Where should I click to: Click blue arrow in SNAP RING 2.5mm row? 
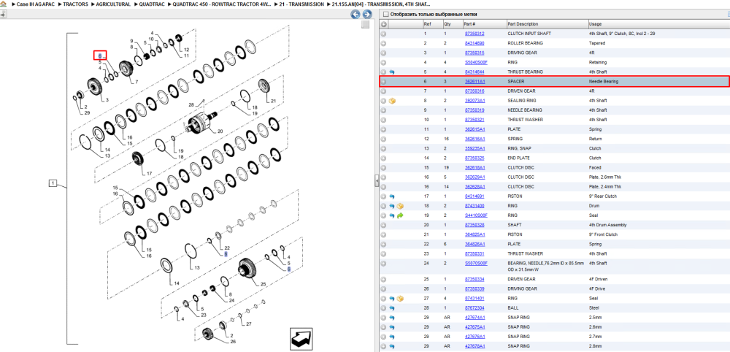pyautogui.click(x=391, y=318)
